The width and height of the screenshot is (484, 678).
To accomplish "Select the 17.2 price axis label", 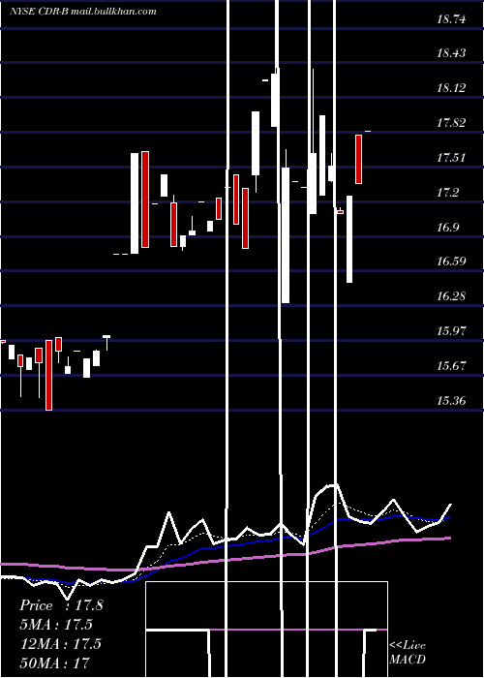I will 447,193.
